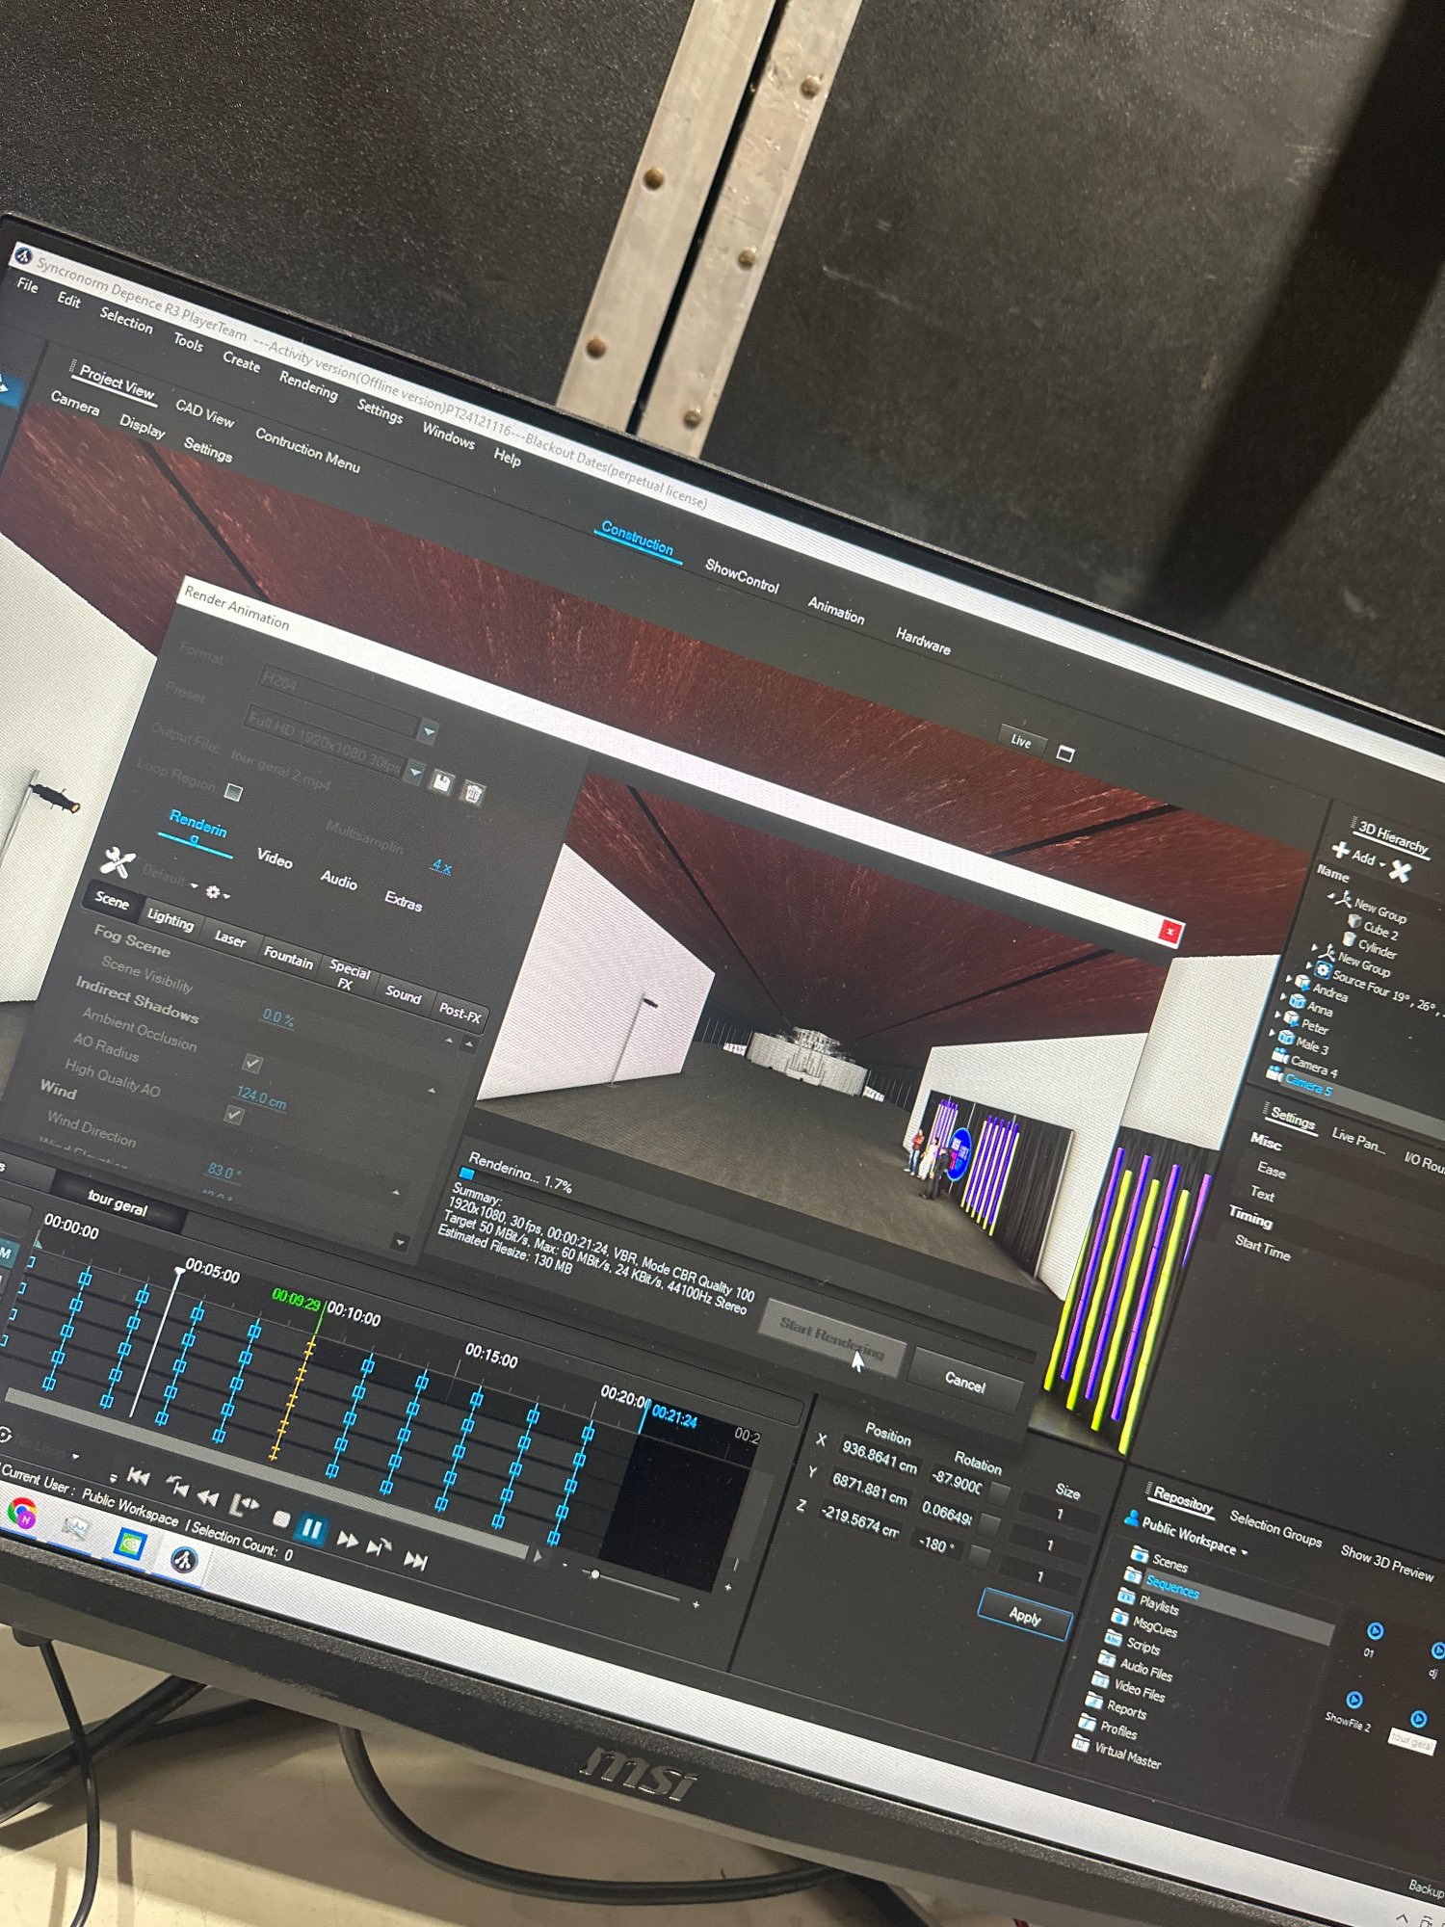Click the 00:09:29 green timeline marker
The height and width of the screenshot is (1927, 1445).
tap(296, 1302)
